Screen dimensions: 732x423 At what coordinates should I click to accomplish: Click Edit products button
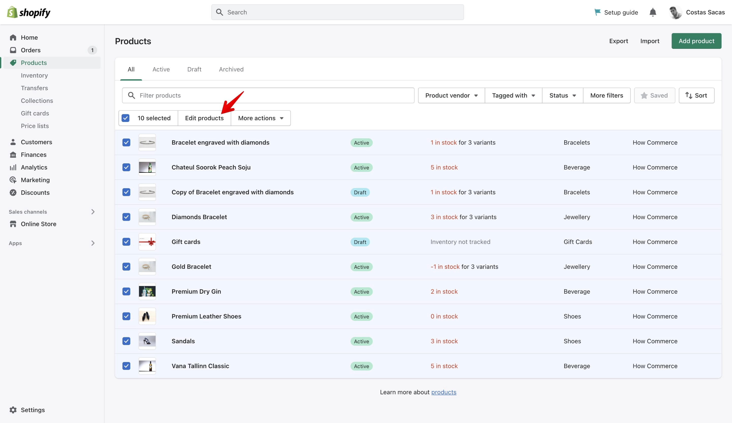(x=204, y=118)
